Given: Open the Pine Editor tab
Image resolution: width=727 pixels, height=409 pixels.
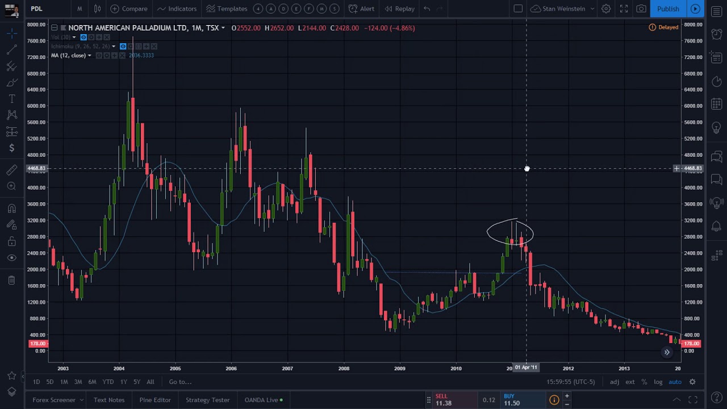Looking at the screenshot, I should pos(155,400).
